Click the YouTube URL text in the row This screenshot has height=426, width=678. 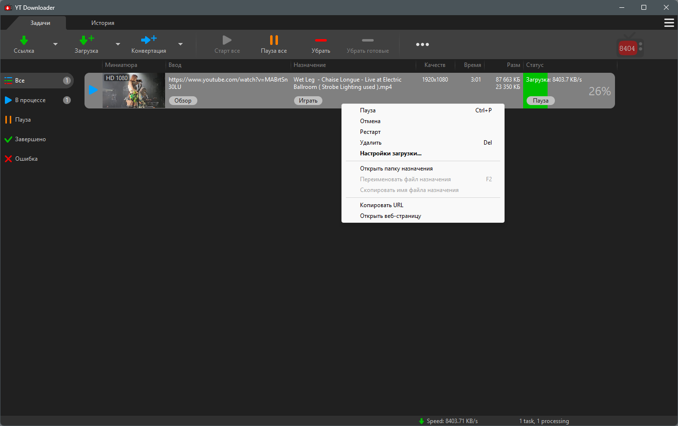(228, 83)
